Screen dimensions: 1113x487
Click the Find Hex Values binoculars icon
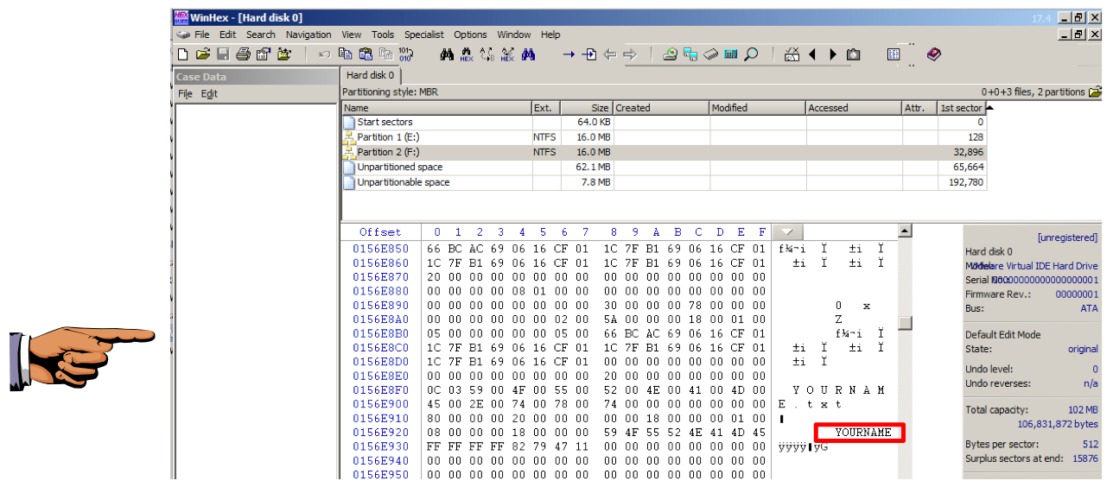pos(467,54)
